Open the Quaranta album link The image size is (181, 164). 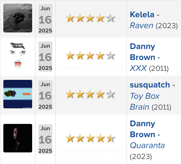click(147, 145)
